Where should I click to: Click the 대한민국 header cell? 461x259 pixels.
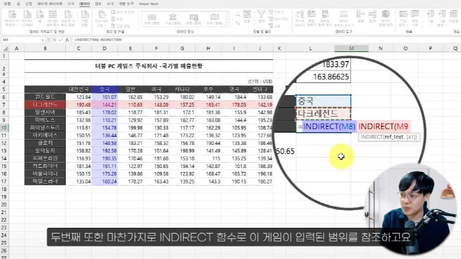pos(78,89)
